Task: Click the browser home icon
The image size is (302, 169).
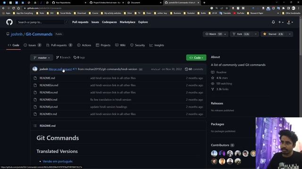Action: pos(18,8)
